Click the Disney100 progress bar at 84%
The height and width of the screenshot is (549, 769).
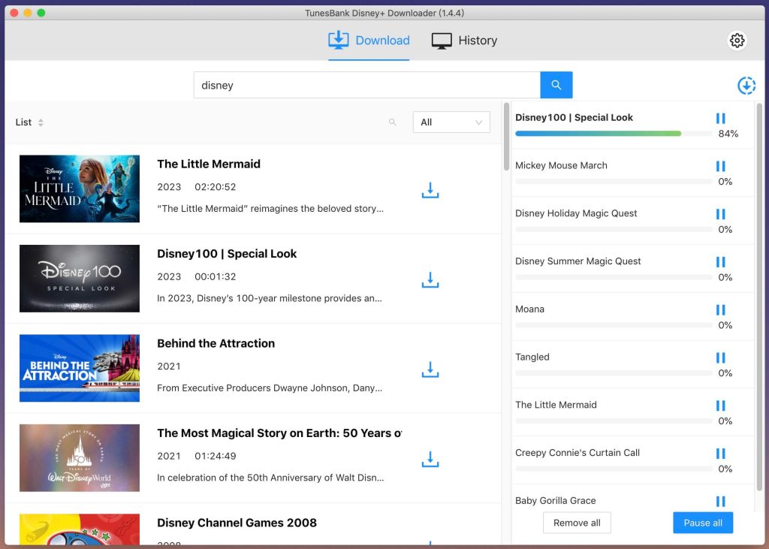(x=597, y=133)
